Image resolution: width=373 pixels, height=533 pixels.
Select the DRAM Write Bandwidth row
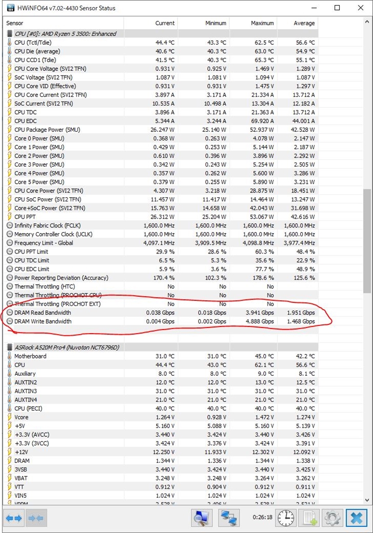point(161,321)
